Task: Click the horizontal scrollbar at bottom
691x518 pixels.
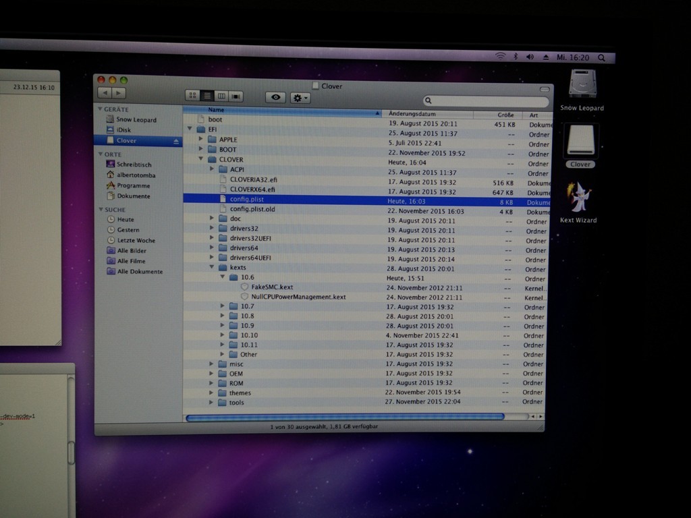Action: (344, 417)
